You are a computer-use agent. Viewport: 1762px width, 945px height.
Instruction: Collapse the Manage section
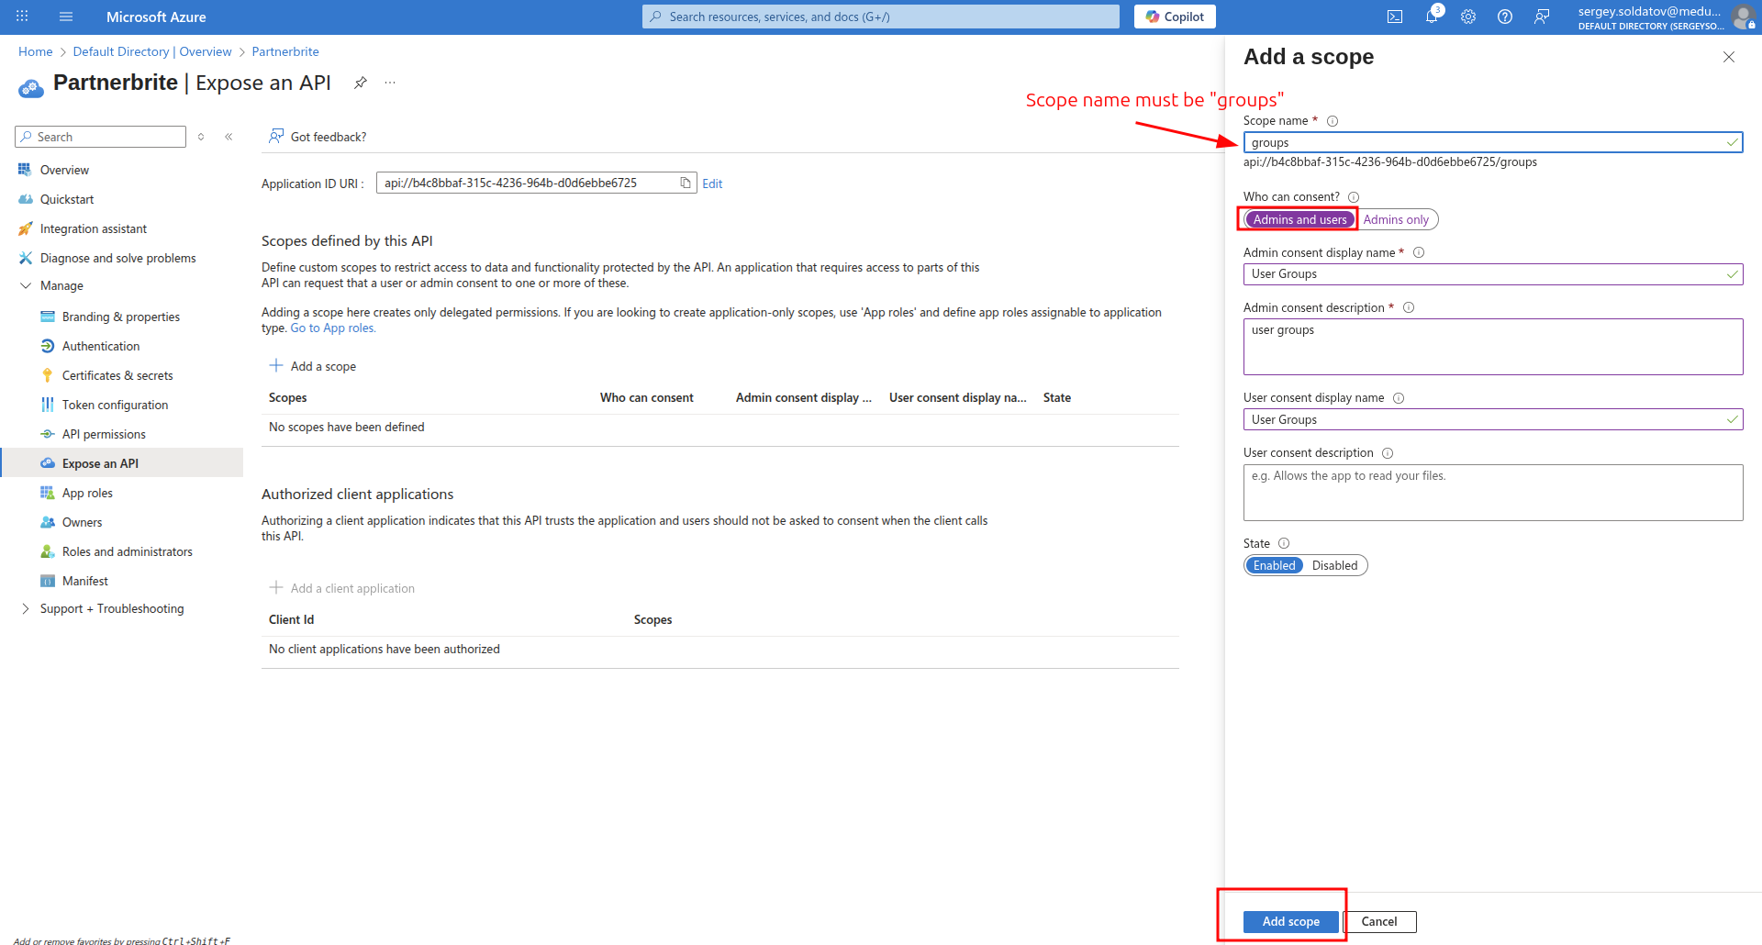pyautogui.click(x=26, y=286)
